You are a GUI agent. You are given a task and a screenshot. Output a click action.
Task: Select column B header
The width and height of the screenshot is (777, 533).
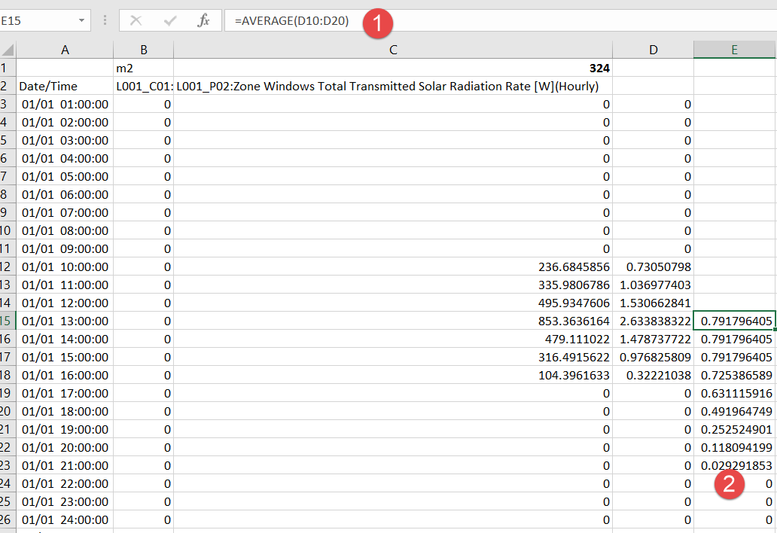click(144, 50)
